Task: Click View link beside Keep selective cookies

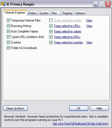Action: coord(89,42)
